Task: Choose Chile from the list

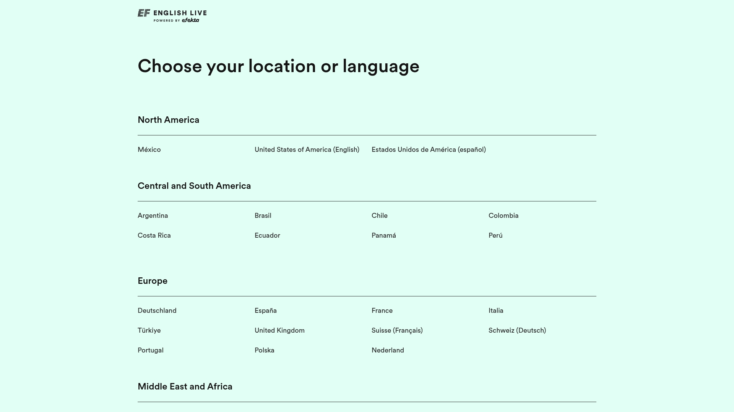Action: pos(379,216)
